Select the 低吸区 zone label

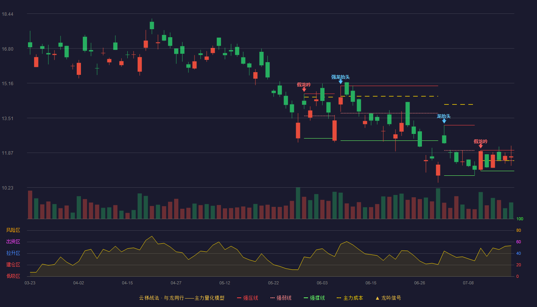point(13,276)
